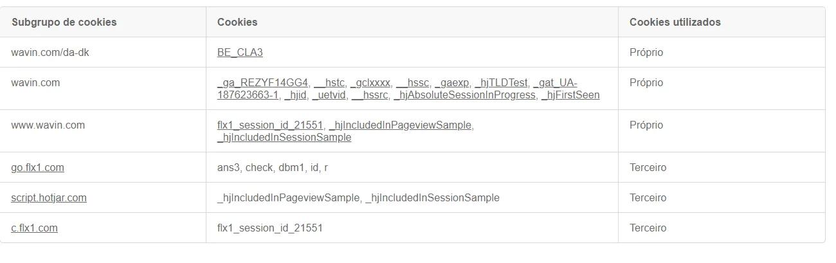Click the linked _hjIncludedInPageviewSample cookie

tap(400, 125)
